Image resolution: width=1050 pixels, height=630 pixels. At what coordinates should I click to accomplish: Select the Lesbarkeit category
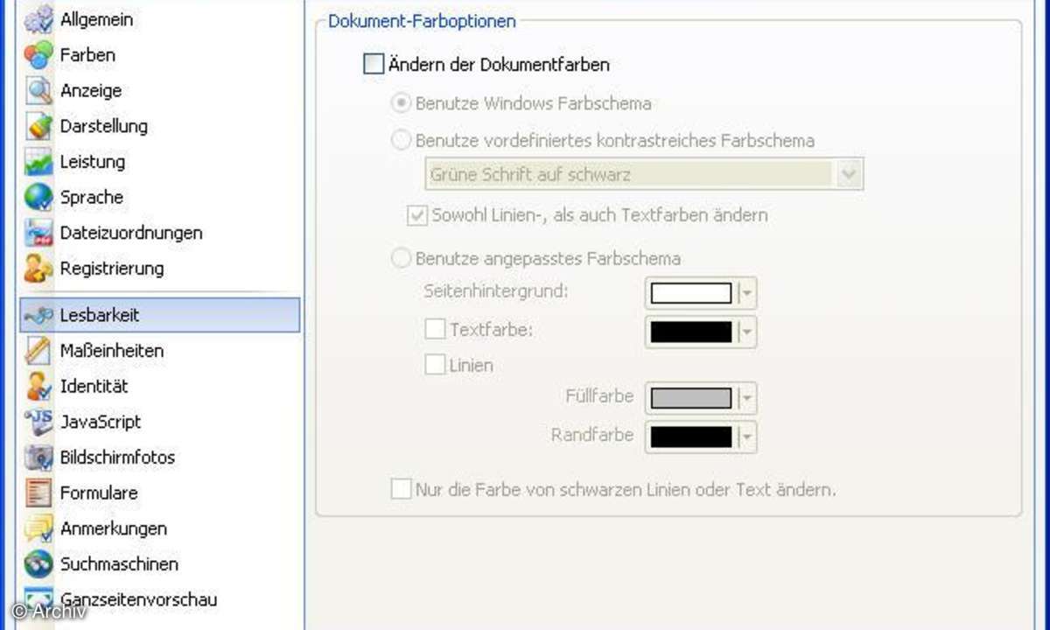click(x=159, y=315)
